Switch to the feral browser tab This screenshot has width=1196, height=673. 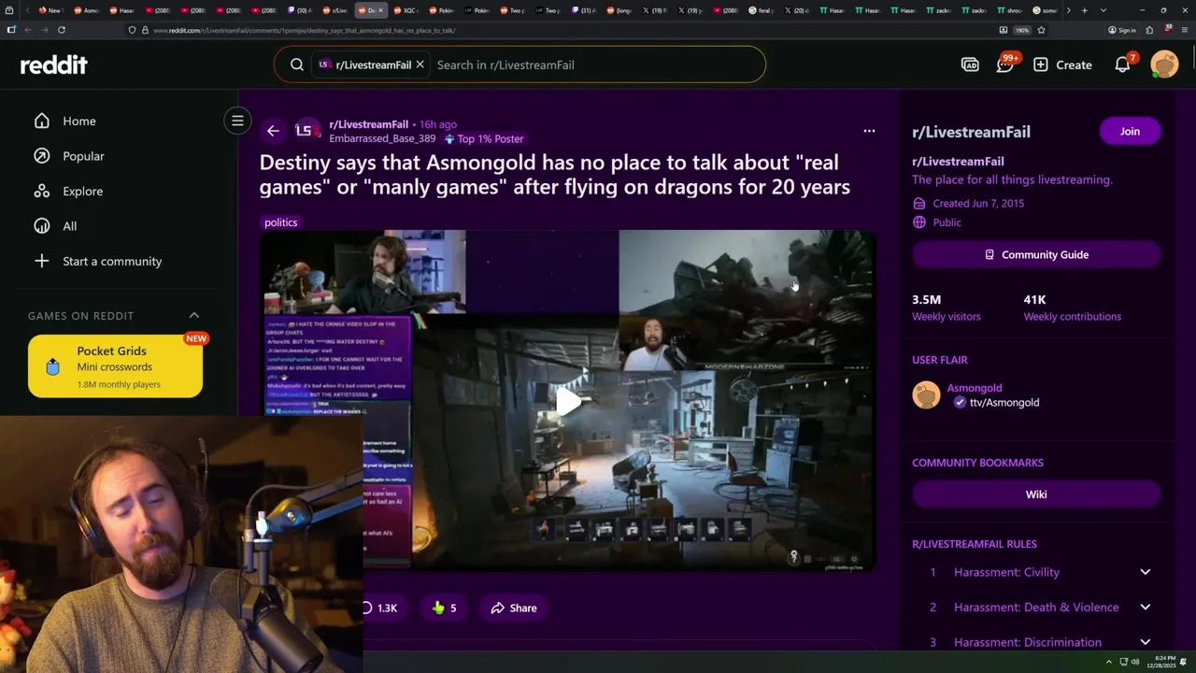[x=762, y=10]
